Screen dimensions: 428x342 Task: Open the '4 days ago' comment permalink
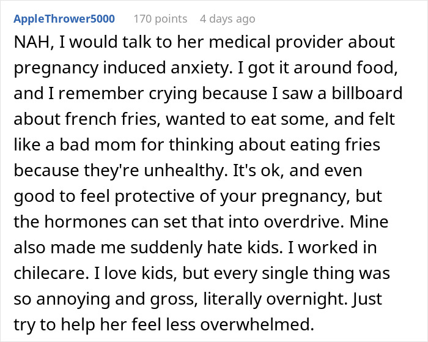point(227,18)
